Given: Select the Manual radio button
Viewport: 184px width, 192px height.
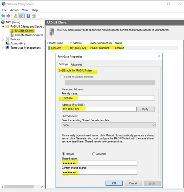Looking at the screenshot, I should pyautogui.click(x=63, y=154).
